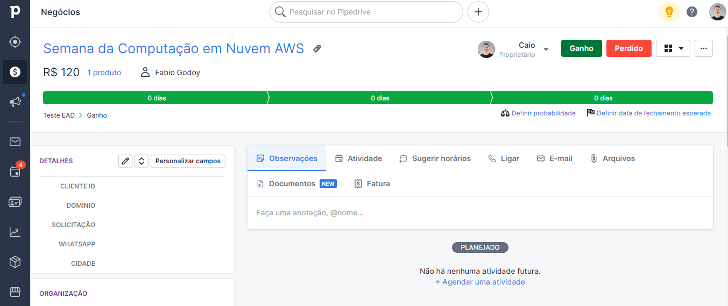Image resolution: width=728 pixels, height=306 pixels.
Task: Click the R$ 120 deal value
Action: point(61,72)
